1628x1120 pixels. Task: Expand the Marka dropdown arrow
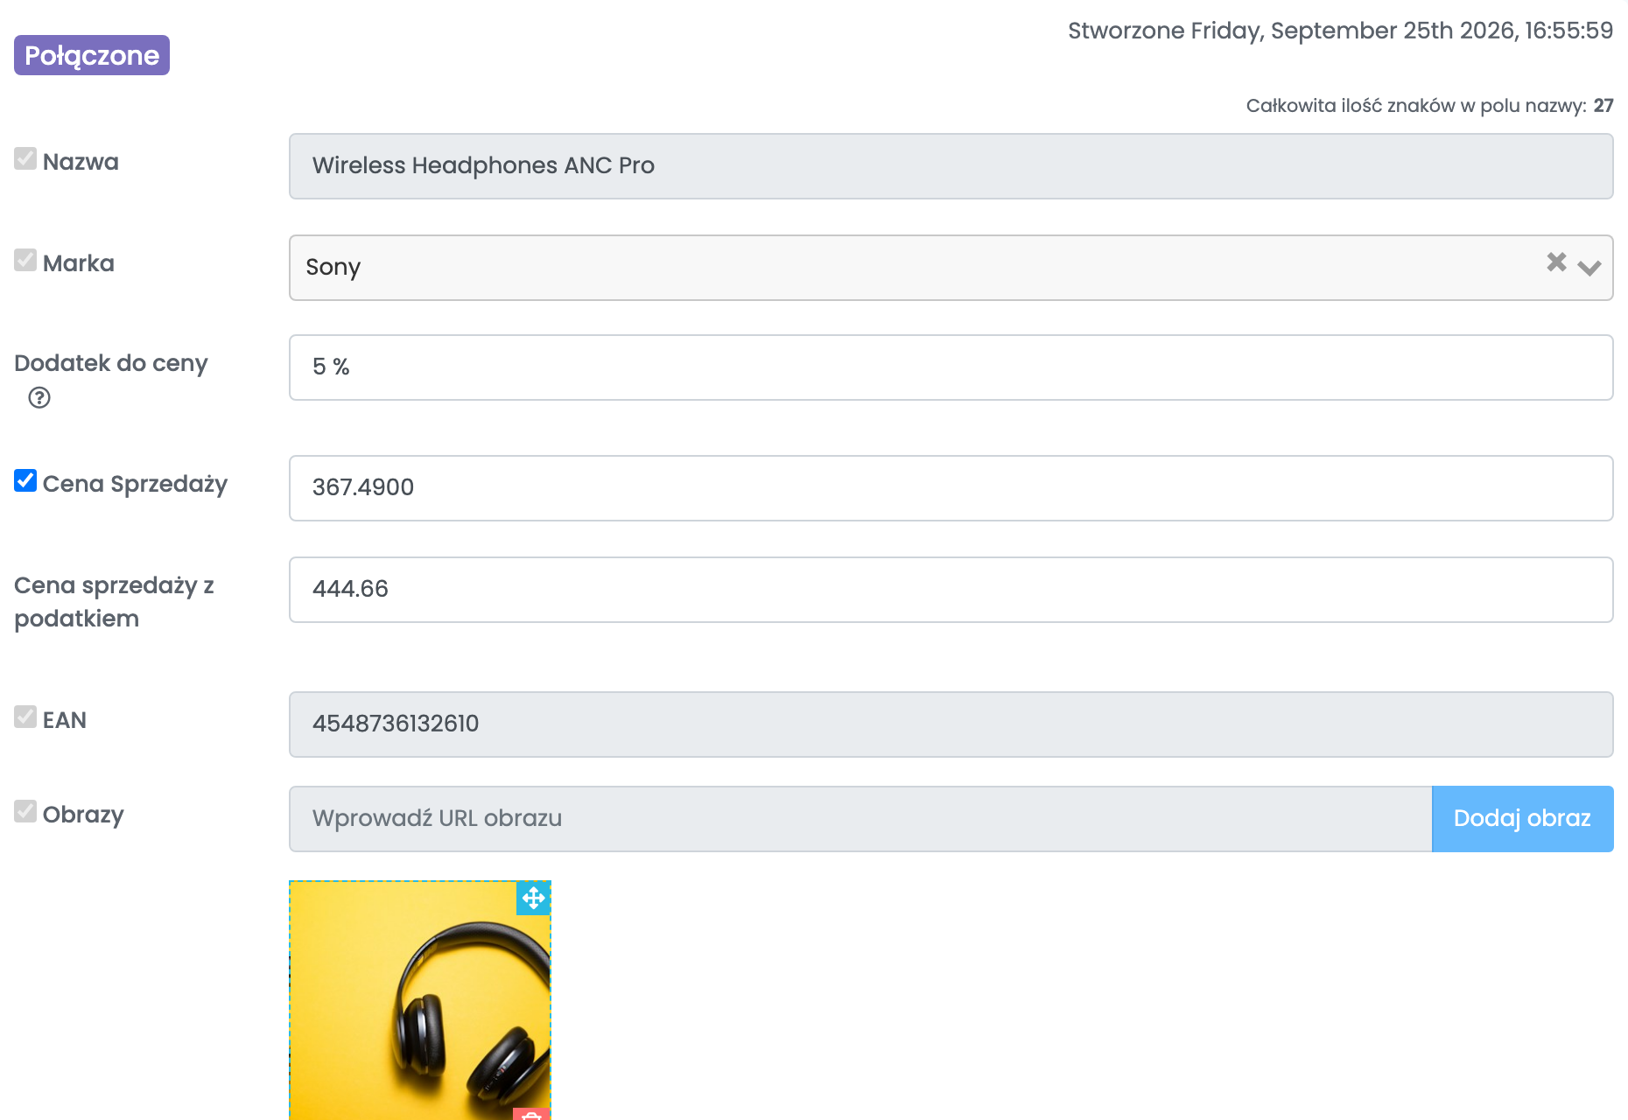(1589, 268)
